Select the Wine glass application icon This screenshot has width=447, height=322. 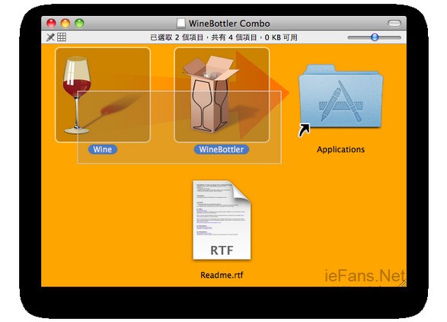point(103,94)
